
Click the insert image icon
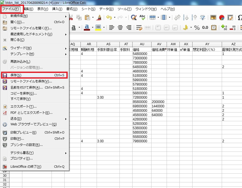click(213, 17)
